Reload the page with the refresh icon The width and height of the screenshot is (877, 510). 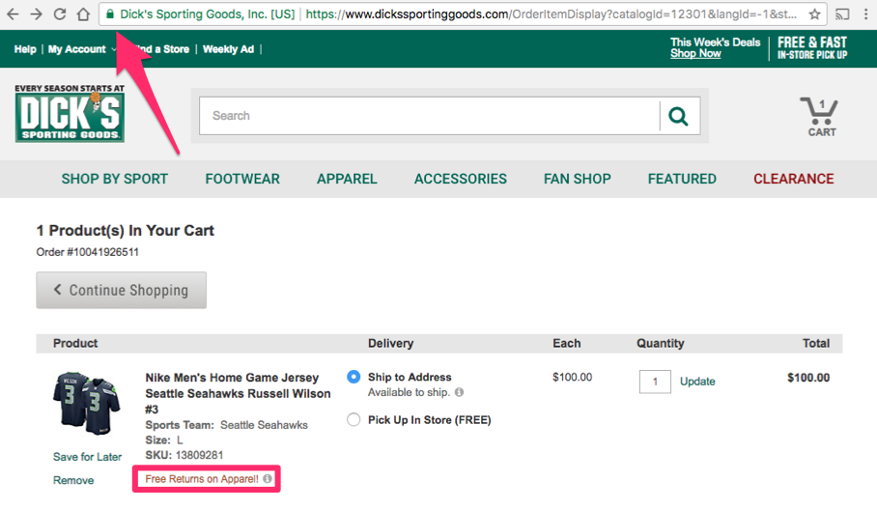(x=60, y=14)
